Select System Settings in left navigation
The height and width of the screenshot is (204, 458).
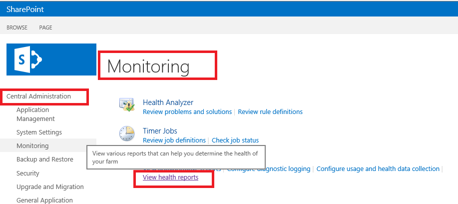[x=39, y=132]
